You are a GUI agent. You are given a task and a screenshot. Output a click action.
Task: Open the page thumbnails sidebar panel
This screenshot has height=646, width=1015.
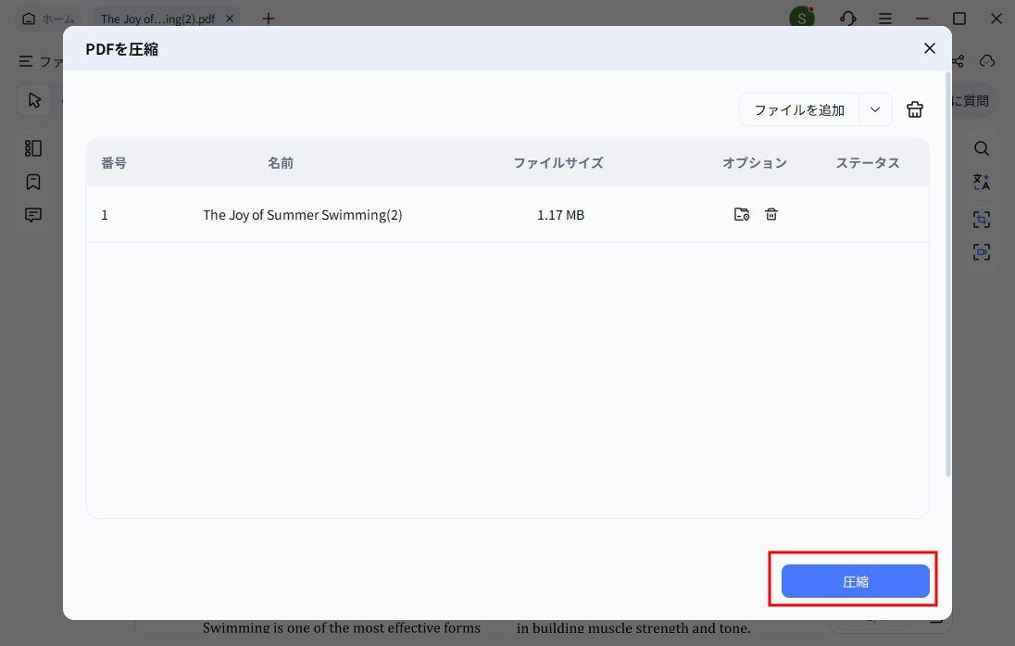point(33,148)
